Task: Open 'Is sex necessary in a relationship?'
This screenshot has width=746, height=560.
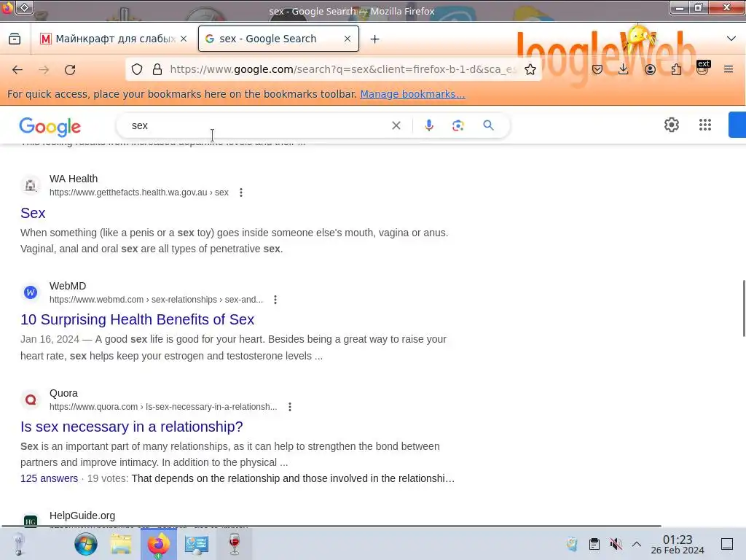Action: coord(132,427)
